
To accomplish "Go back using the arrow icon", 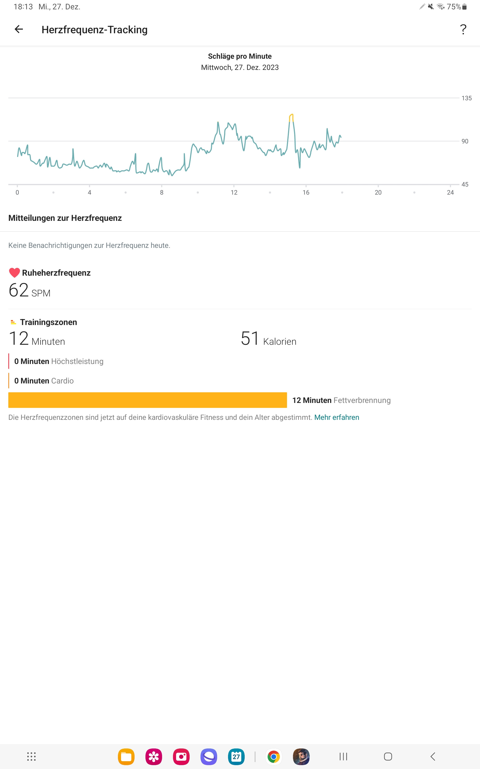I will [19, 29].
